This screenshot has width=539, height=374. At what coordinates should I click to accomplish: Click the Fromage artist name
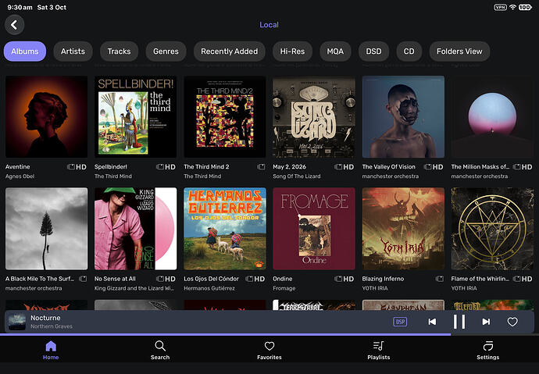pos(284,288)
